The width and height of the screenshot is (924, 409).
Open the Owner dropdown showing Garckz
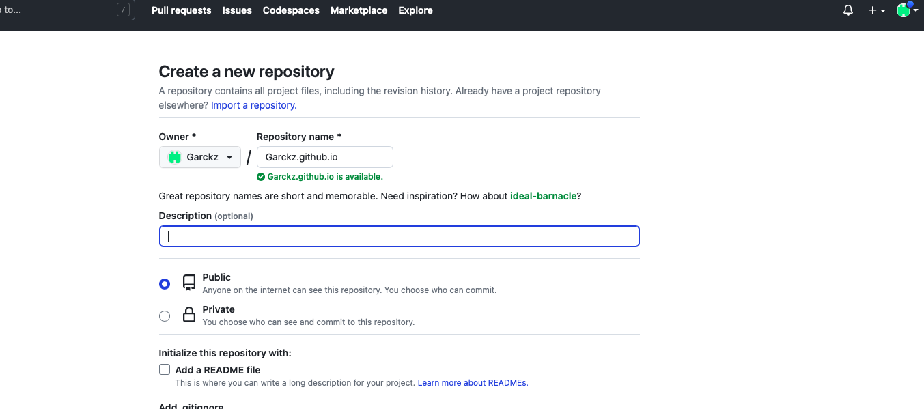(200, 157)
